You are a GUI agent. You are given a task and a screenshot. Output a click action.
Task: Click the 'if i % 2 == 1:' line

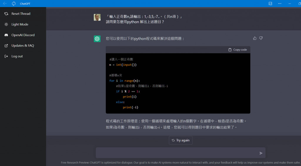[128, 92]
